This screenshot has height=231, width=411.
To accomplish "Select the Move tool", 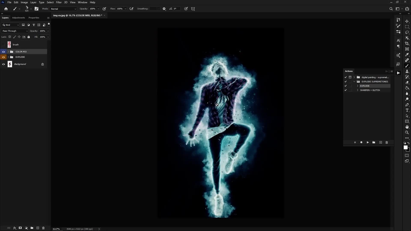I will tap(407, 21).
